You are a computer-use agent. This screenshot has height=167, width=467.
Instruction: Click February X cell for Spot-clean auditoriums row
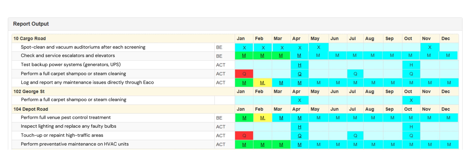point(263,48)
